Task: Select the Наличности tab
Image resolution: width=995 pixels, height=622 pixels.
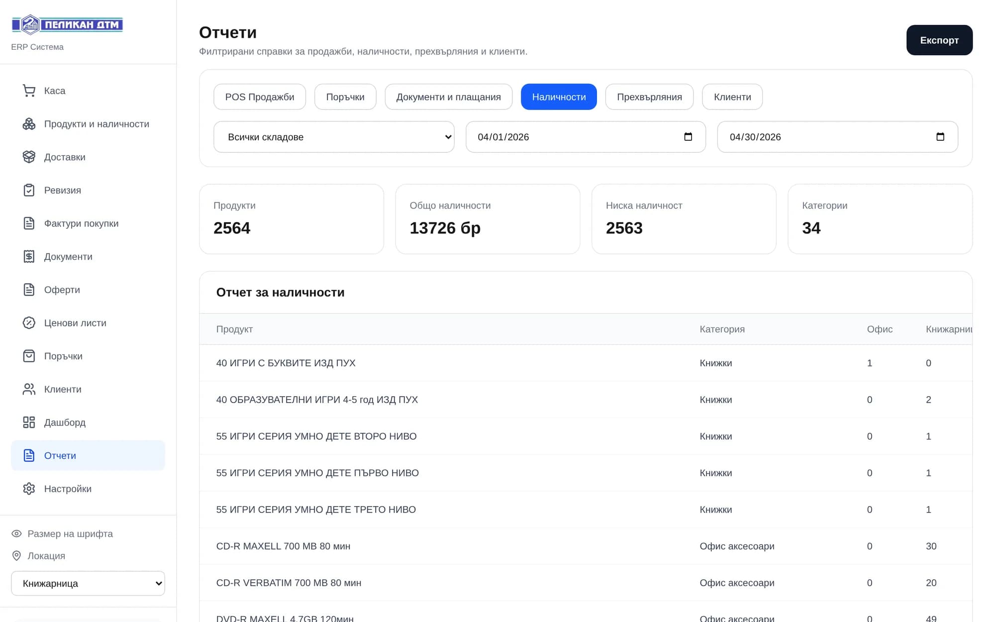Action: click(559, 97)
